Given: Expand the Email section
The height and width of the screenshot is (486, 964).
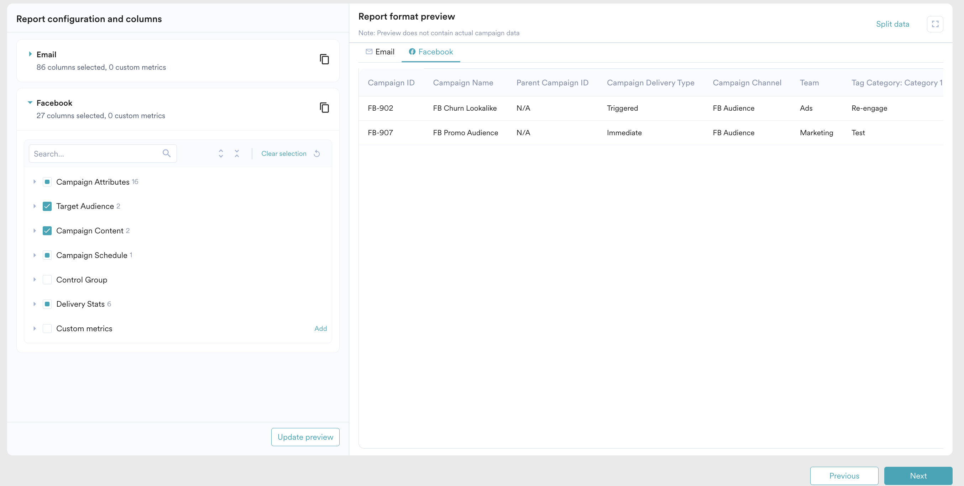Looking at the screenshot, I should click(30, 54).
